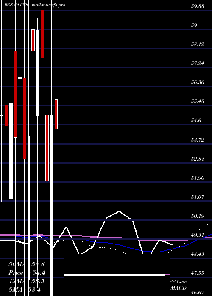
Task: Click the 52.84 price axis label
Action: [x=197, y=159]
